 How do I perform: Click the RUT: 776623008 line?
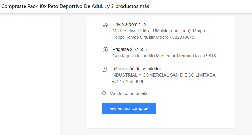128,82
